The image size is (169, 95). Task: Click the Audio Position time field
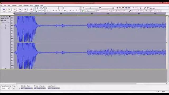click(x=54, y=88)
